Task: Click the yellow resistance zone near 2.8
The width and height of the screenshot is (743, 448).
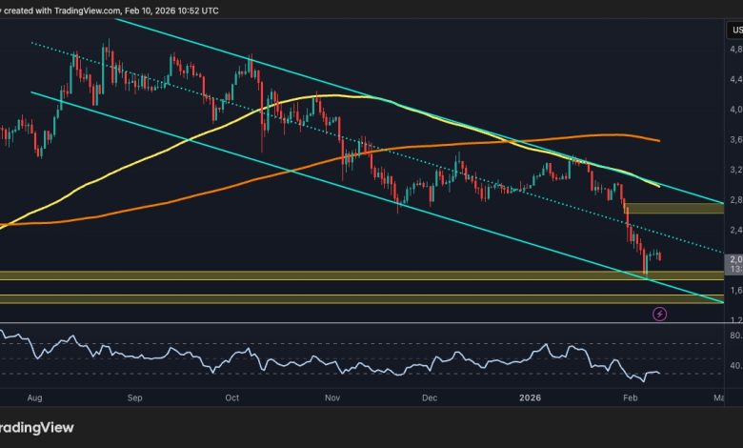Action: [672, 208]
